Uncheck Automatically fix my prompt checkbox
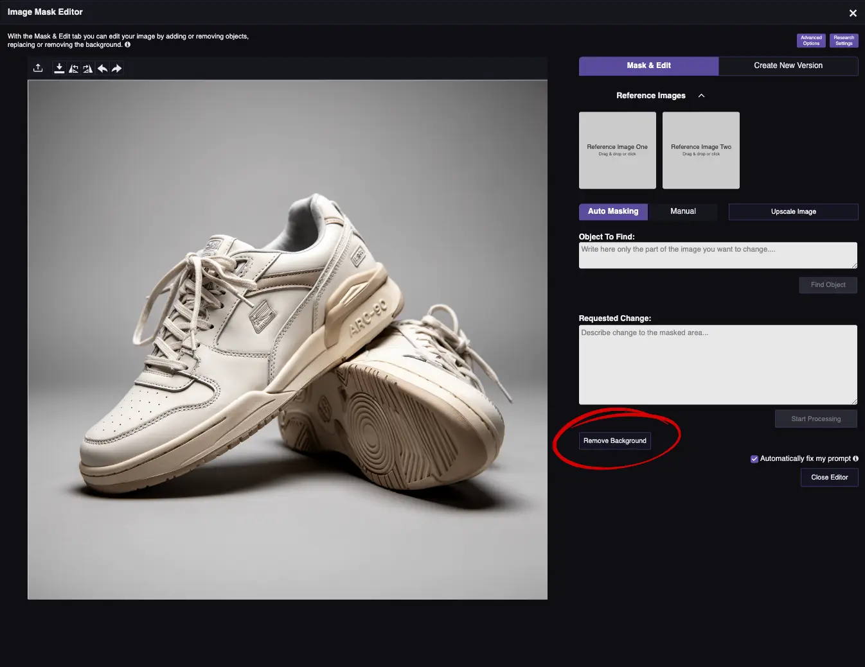 pos(754,459)
